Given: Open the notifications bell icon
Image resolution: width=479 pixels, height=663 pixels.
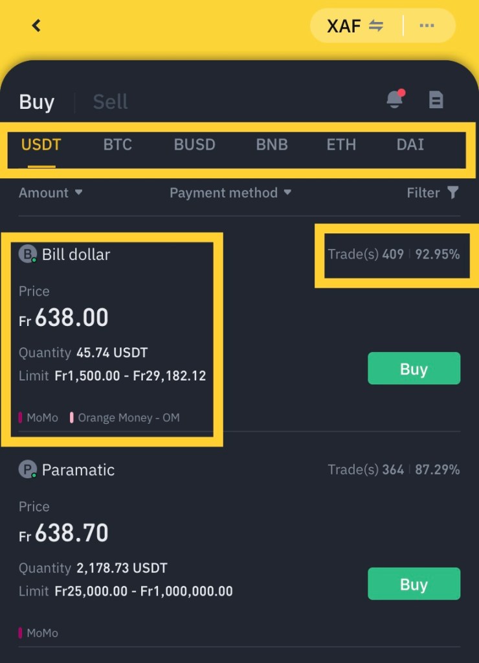Looking at the screenshot, I should click(394, 99).
